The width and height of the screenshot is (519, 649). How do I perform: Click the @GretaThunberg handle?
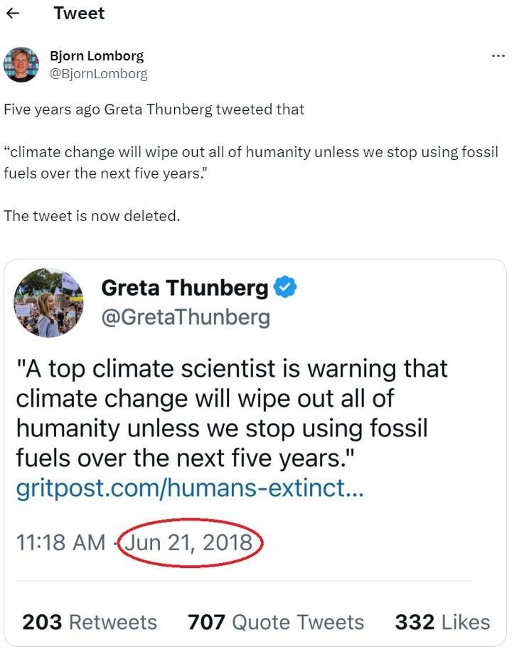186,316
